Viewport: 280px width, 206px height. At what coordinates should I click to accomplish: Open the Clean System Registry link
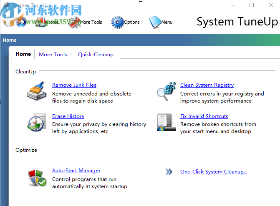click(207, 85)
